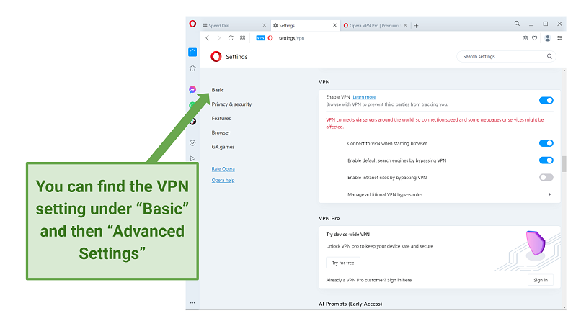Click the forward navigation arrow
Screen dimensions: 581x326
click(219, 38)
